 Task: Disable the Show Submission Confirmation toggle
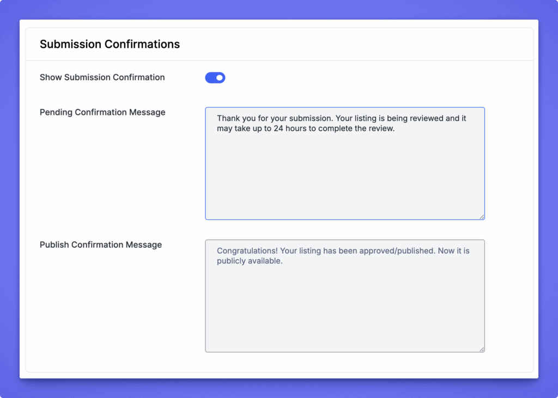tap(215, 78)
